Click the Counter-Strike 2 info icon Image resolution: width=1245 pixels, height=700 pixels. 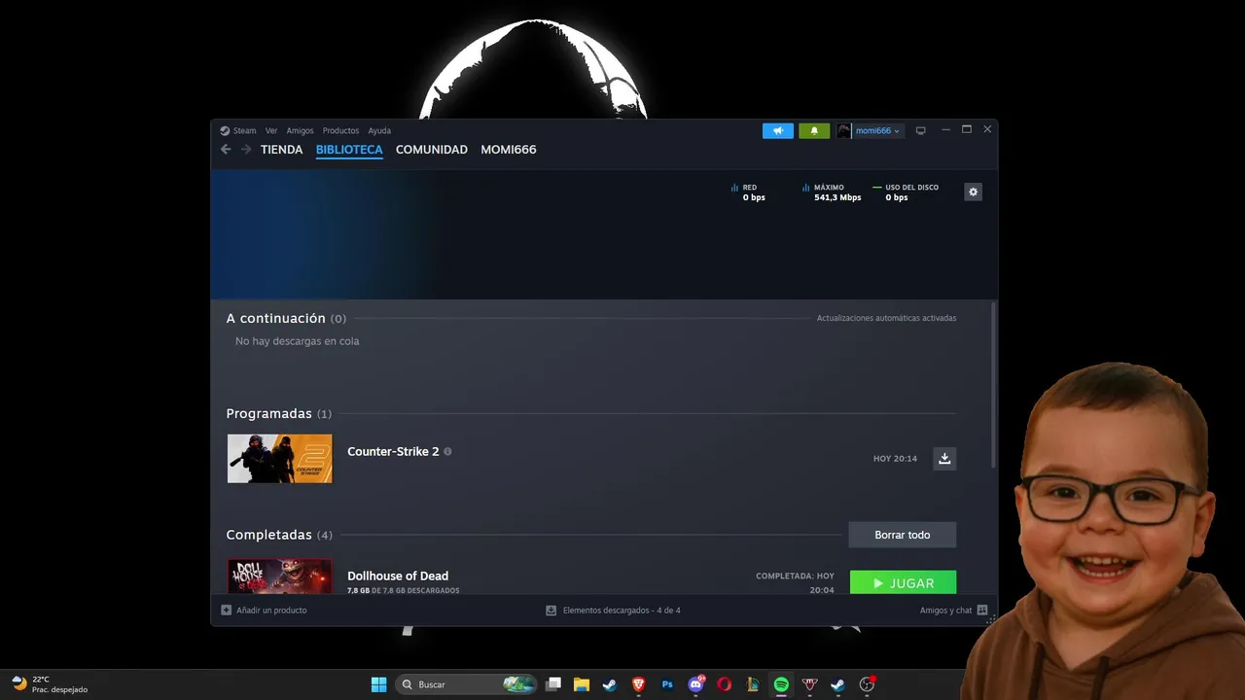click(447, 451)
